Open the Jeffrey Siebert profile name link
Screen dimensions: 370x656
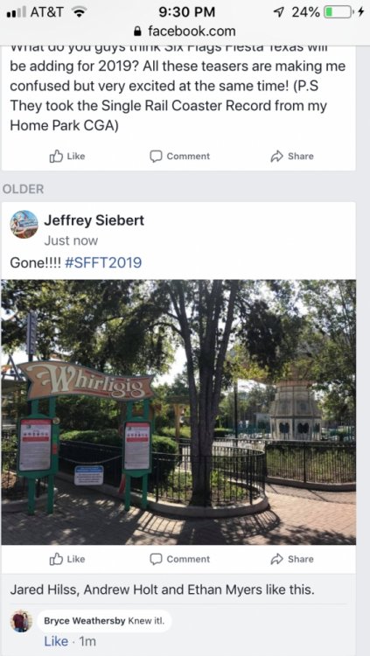(94, 220)
